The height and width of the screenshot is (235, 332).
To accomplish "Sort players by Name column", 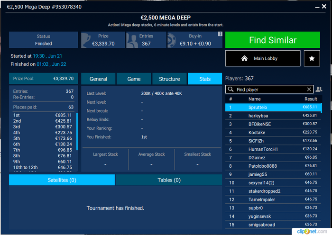I will (255, 99).
